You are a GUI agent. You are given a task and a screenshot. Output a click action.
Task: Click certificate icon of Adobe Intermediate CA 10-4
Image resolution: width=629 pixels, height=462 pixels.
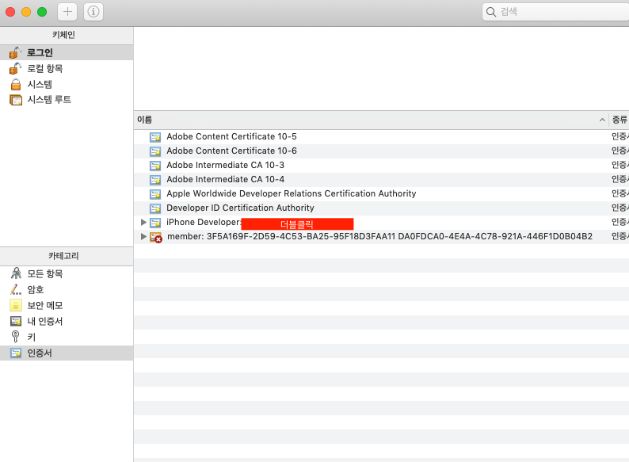point(155,180)
